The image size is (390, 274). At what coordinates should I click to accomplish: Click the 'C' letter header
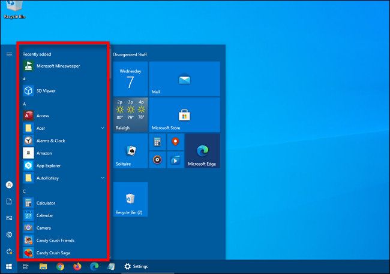tap(25, 191)
